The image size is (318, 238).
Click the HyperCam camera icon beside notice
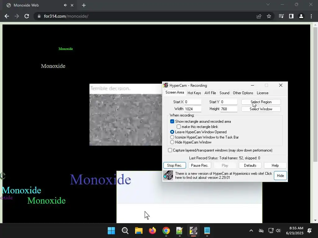168,175
